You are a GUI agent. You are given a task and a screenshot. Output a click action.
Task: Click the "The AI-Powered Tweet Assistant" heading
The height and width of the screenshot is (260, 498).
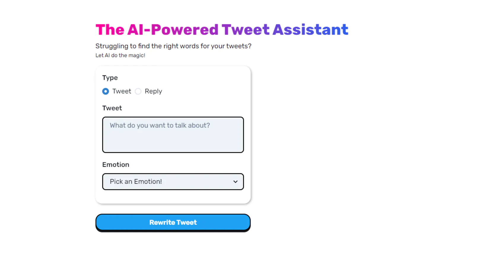click(x=222, y=30)
